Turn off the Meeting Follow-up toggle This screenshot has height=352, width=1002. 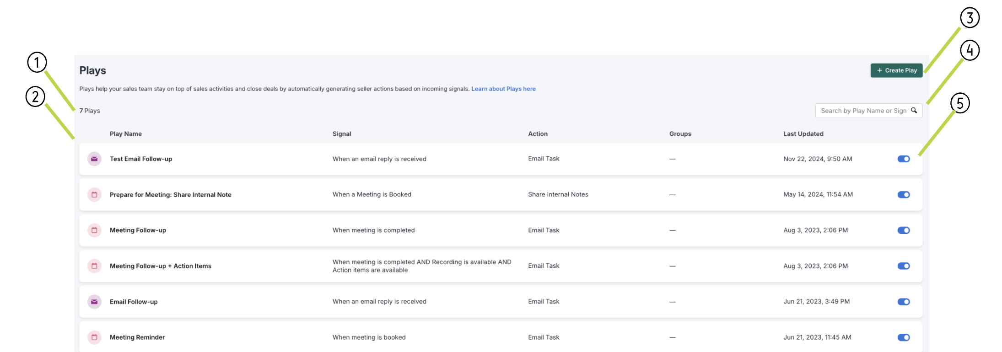click(903, 230)
